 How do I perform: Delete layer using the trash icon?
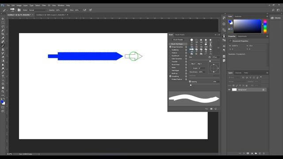(264, 153)
